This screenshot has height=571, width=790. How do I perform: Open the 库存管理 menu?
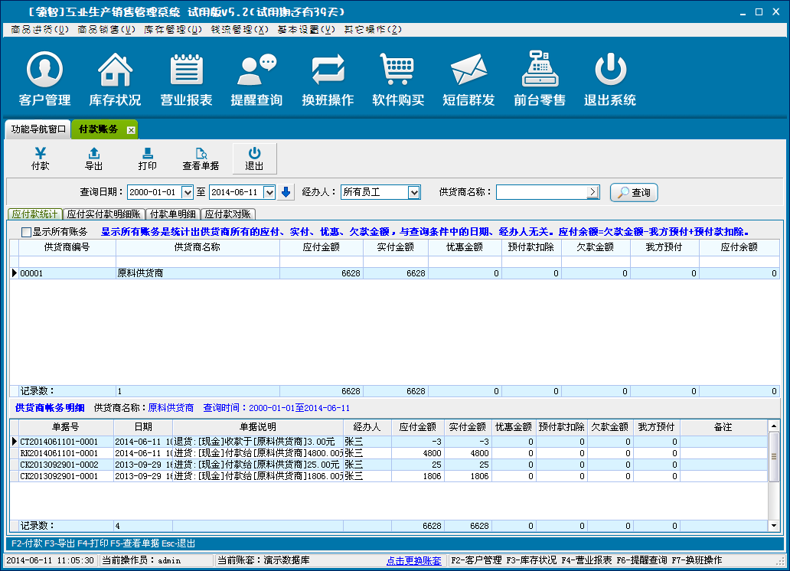[173, 29]
